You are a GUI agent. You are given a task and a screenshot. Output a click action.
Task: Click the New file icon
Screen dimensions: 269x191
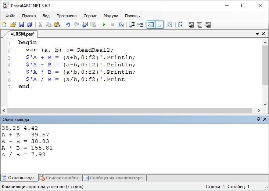pos(4,25)
